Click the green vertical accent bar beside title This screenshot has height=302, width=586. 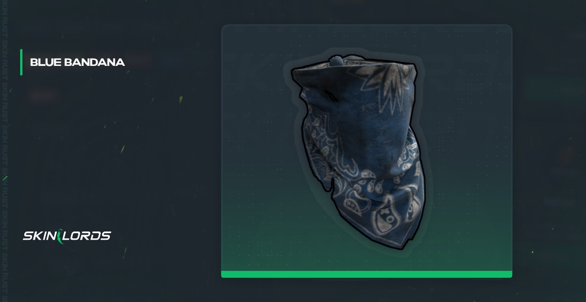pos(21,62)
